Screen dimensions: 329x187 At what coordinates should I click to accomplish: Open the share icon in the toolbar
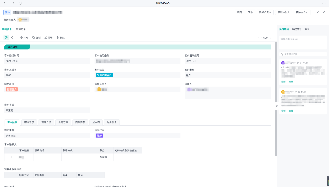pos(12,38)
